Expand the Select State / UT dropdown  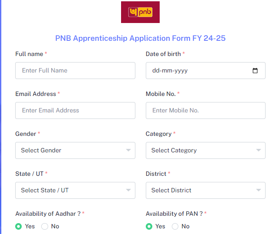pyautogui.click(x=75, y=190)
